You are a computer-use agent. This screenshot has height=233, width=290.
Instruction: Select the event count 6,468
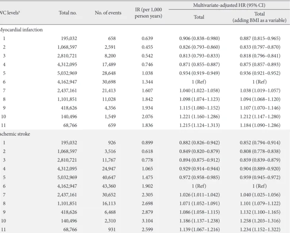[110, 212]
